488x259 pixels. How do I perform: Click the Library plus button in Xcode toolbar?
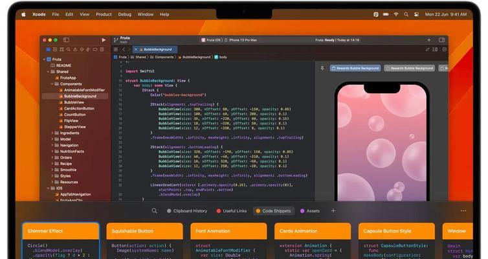coord(429,40)
